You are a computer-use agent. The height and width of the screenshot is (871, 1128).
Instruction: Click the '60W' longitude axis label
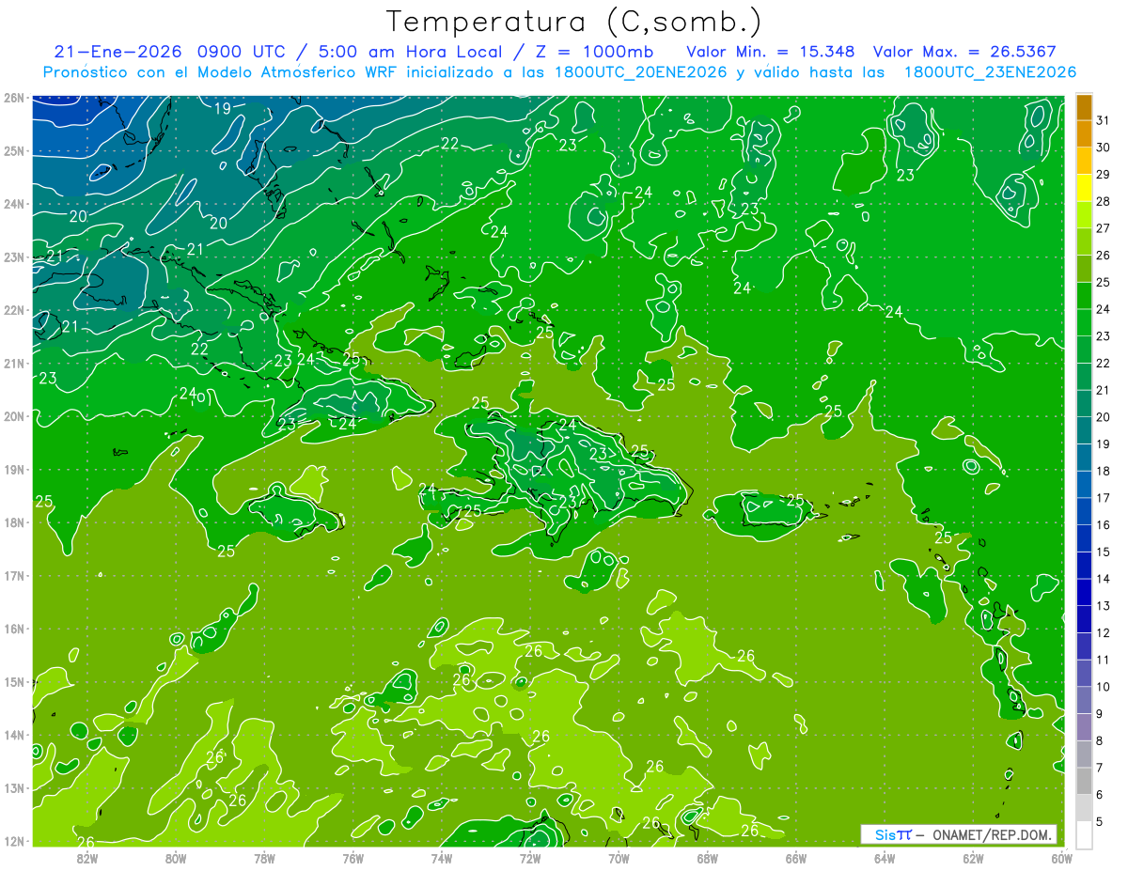pyautogui.click(x=1062, y=857)
